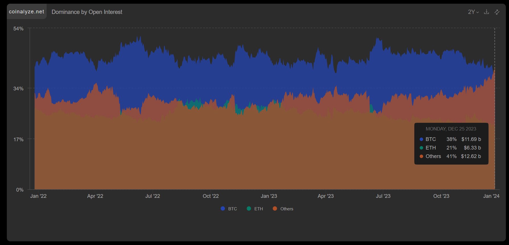Screen dimensions: 509x245
Task: Click the expand/fullscreen arrows icon
Action: pyautogui.click(x=497, y=12)
